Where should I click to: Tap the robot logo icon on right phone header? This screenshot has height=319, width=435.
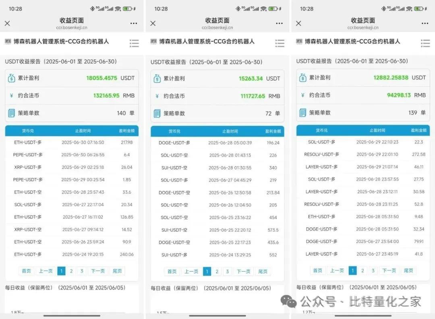coord(299,41)
